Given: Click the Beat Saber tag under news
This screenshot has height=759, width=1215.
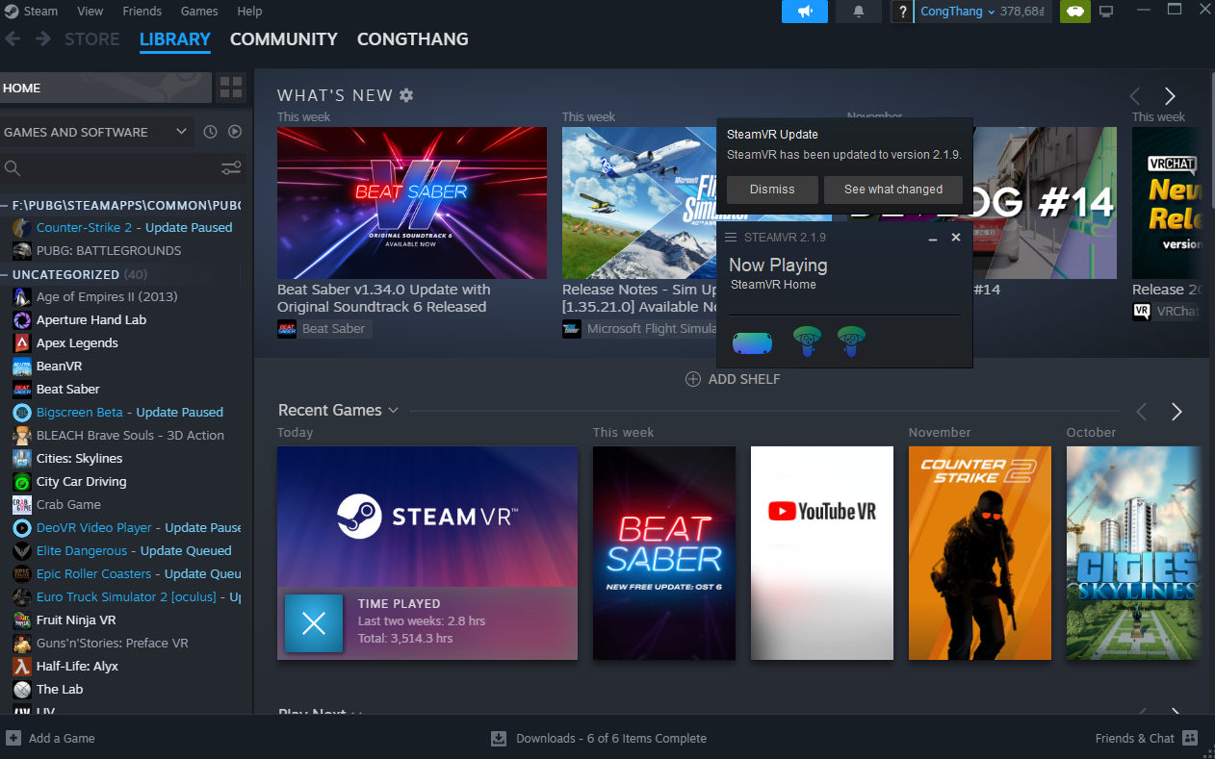Looking at the screenshot, I should pyautogui.click(x=324, y=329).
